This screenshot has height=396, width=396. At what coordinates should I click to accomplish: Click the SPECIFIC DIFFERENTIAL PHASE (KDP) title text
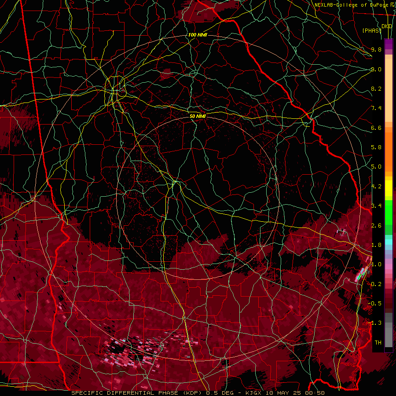click(x=137, y=393)
